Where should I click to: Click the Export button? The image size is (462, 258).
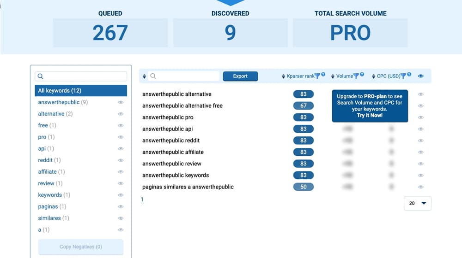tap(240, 76)
